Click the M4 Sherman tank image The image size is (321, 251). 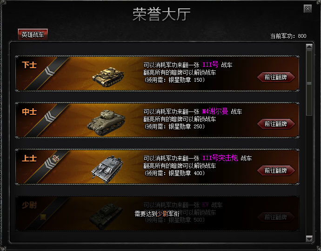[106, 123]
